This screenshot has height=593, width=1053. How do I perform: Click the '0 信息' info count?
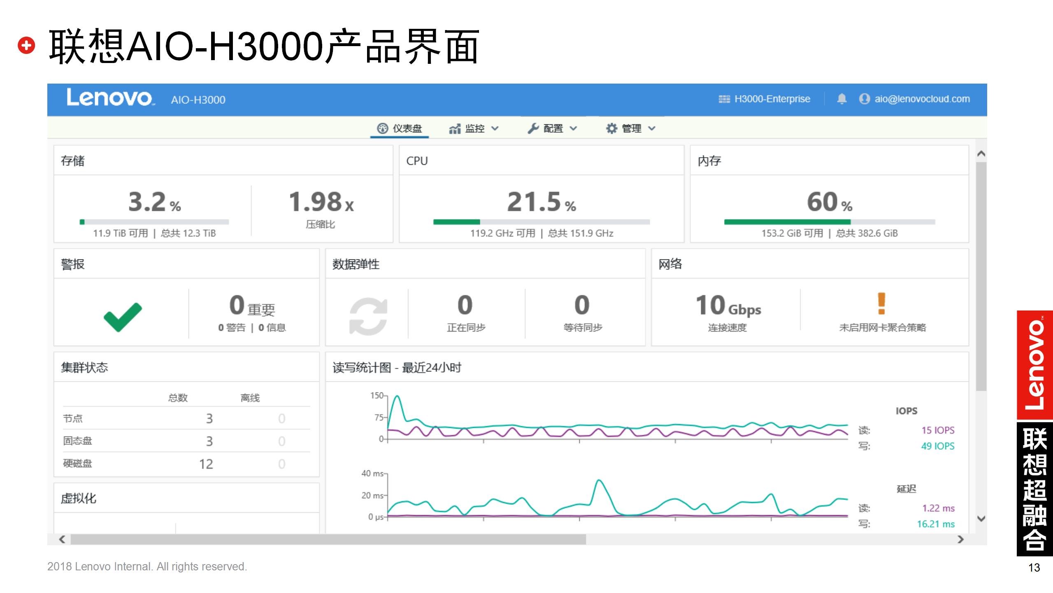272,327
